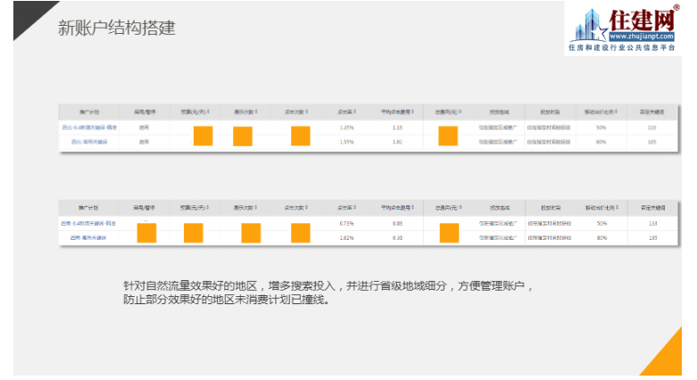The width and height of the screenshot is (697, 380).
Task: Click the 新账户结构搭建 slide title
Action: pyautogui.click(x=116, y=28)
